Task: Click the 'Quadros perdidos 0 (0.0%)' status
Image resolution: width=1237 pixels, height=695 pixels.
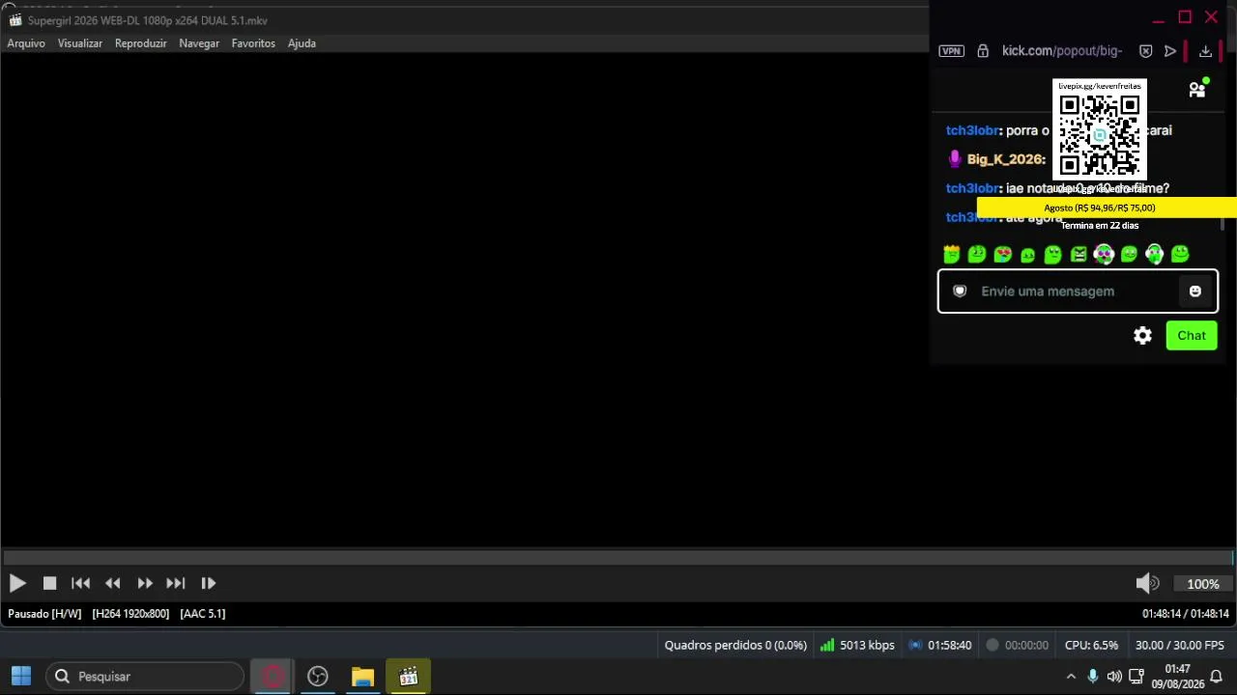Action: click(x=735, y=645)
